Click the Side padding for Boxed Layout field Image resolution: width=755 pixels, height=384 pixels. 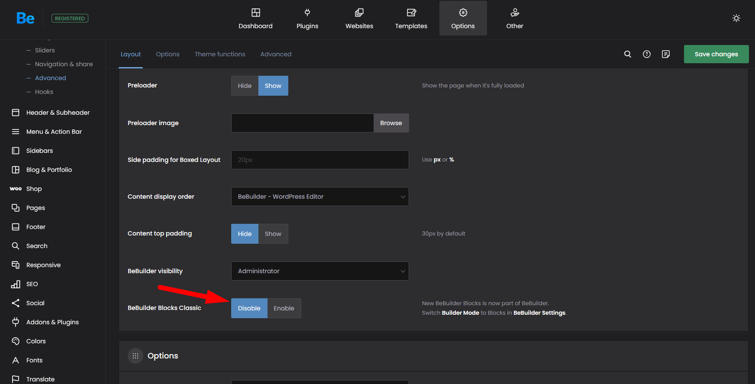320,160
